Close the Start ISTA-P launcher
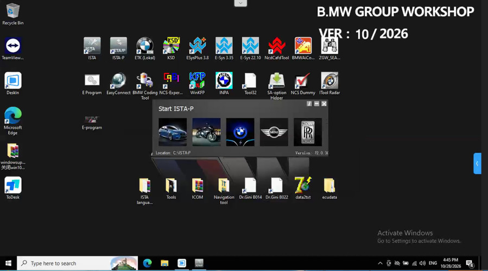This screenshot has width=488, height=271. (324, 104)
